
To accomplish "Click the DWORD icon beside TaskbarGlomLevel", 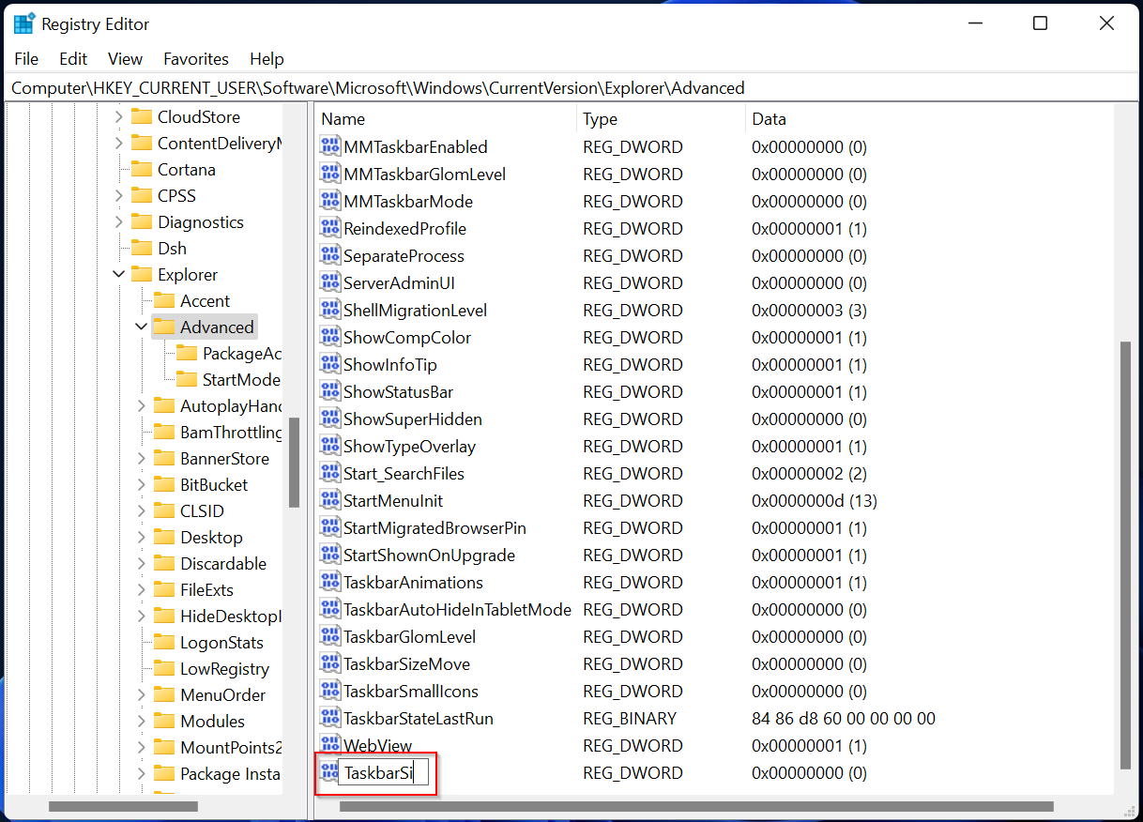I will [329, 636].
